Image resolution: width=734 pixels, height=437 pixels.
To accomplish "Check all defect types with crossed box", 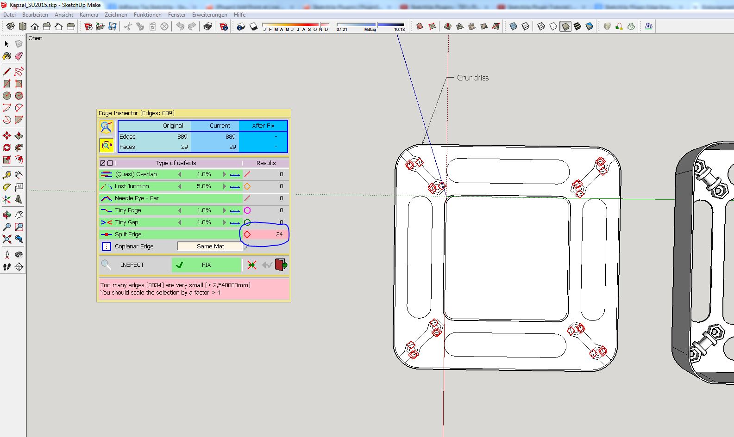I will coord(102,163).
